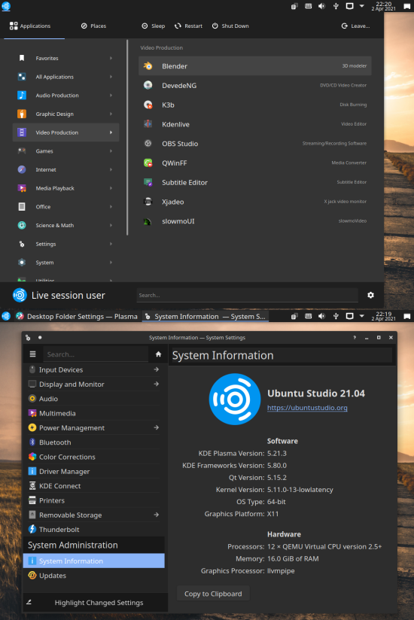Image resolution: width=414 pixels, height=620 pixels.
Task: Focus launcher Search field
Action: (247, 295)
